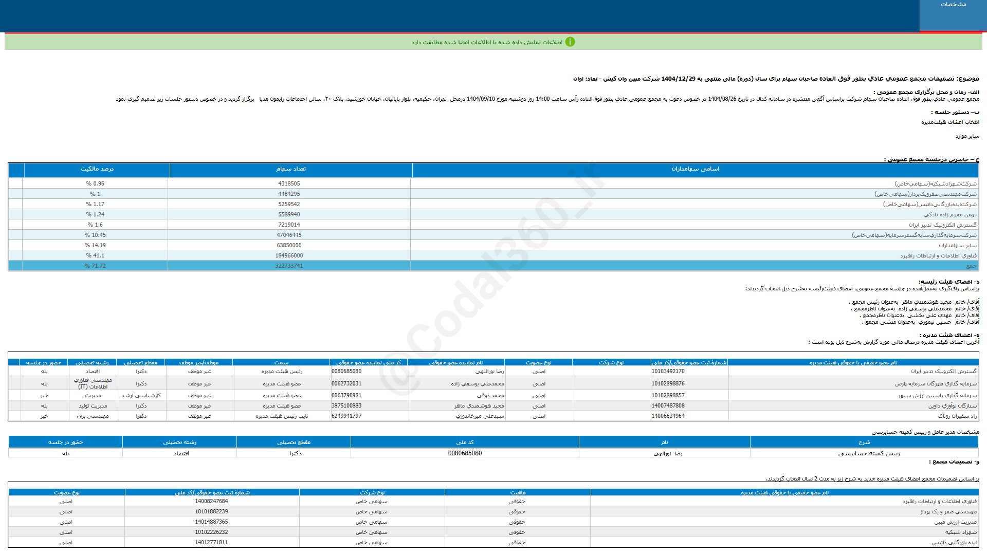Open the مشخصات tab

953,5
